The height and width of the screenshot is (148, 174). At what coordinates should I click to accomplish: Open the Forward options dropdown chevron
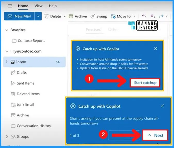pos(167,16)
